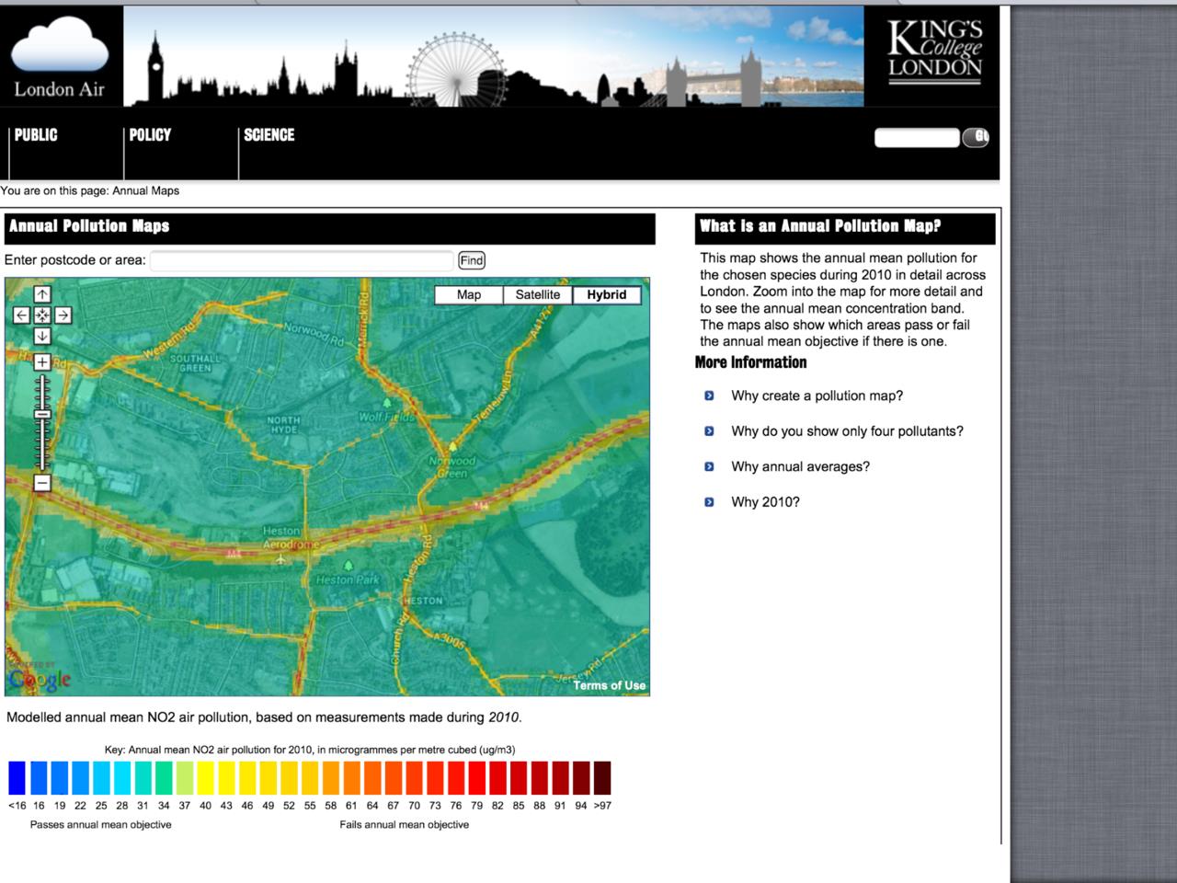Open the map Terms of Use link
The height and width of the screenshot is (883, 1177).
coord(609,685)
